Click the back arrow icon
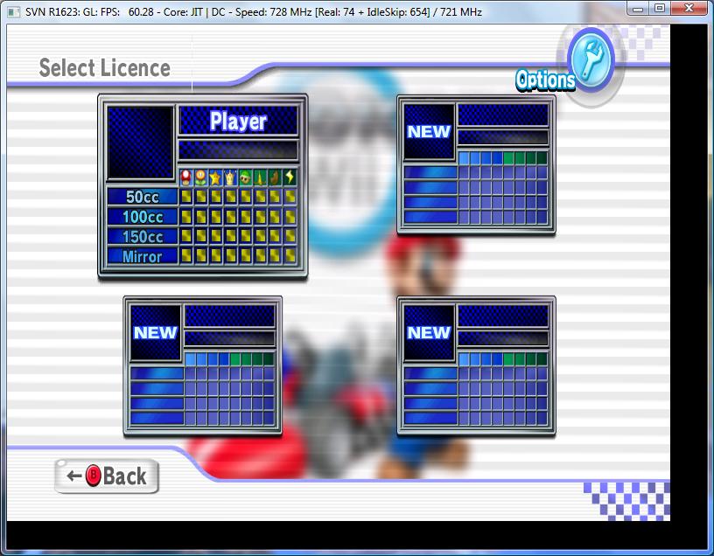 coord(74,476)
